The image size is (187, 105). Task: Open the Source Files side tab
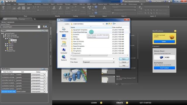(x=51, y=31)
